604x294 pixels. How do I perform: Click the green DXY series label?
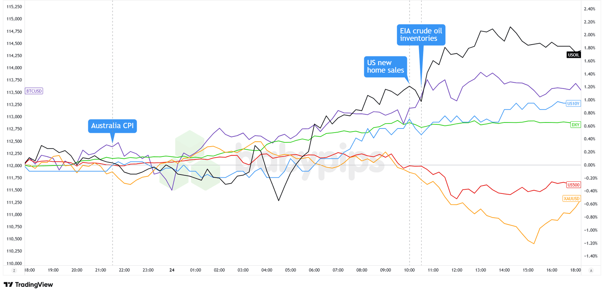click(575, 125)
